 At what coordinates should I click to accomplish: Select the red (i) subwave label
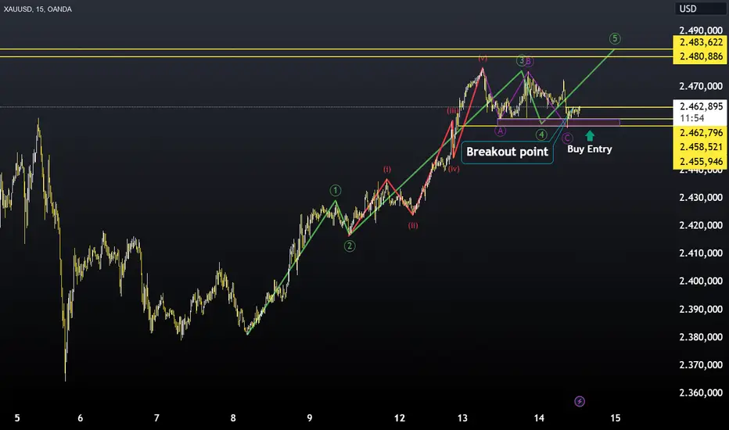pyautogui.click(x=387, y=169)
